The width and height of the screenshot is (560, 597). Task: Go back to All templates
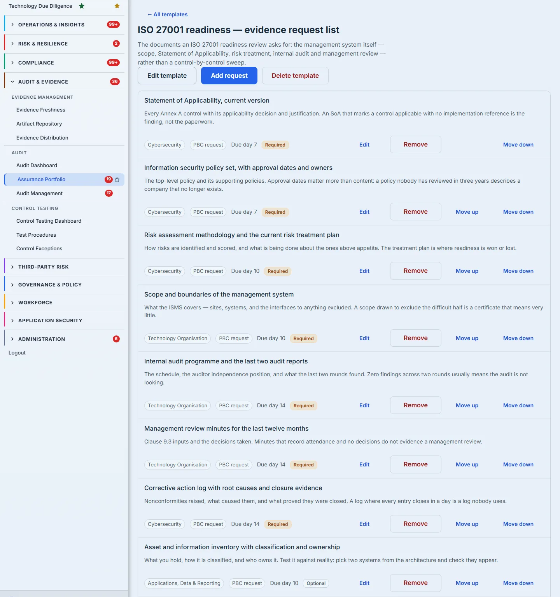(x=167, y=14)
